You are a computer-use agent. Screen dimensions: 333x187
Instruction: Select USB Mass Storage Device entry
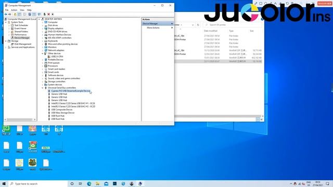[x=63, y=113]
